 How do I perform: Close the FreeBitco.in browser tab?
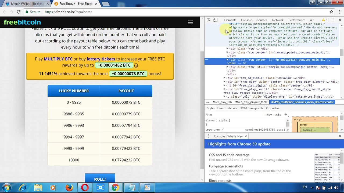[96, 4]
